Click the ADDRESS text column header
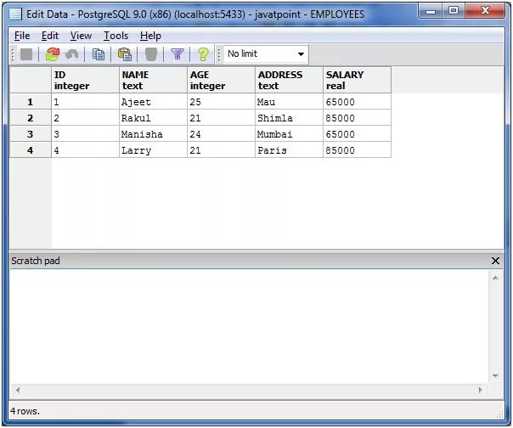 coord(290,80)
